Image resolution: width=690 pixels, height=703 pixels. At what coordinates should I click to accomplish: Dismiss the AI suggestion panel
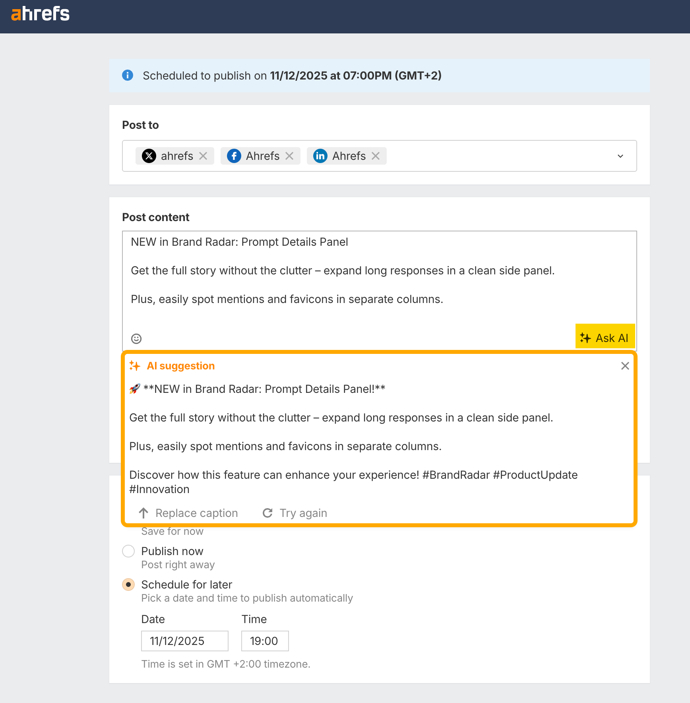tap(625, 366)
